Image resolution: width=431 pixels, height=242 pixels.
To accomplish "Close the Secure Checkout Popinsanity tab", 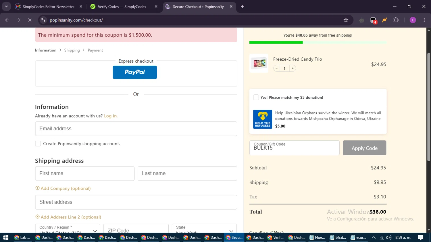I will tap(231, 6).
